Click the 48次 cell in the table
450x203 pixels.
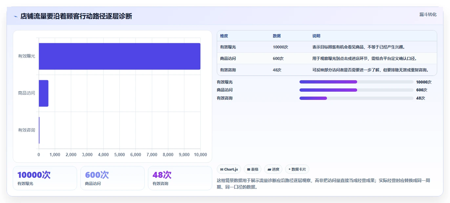pos(277,70)
